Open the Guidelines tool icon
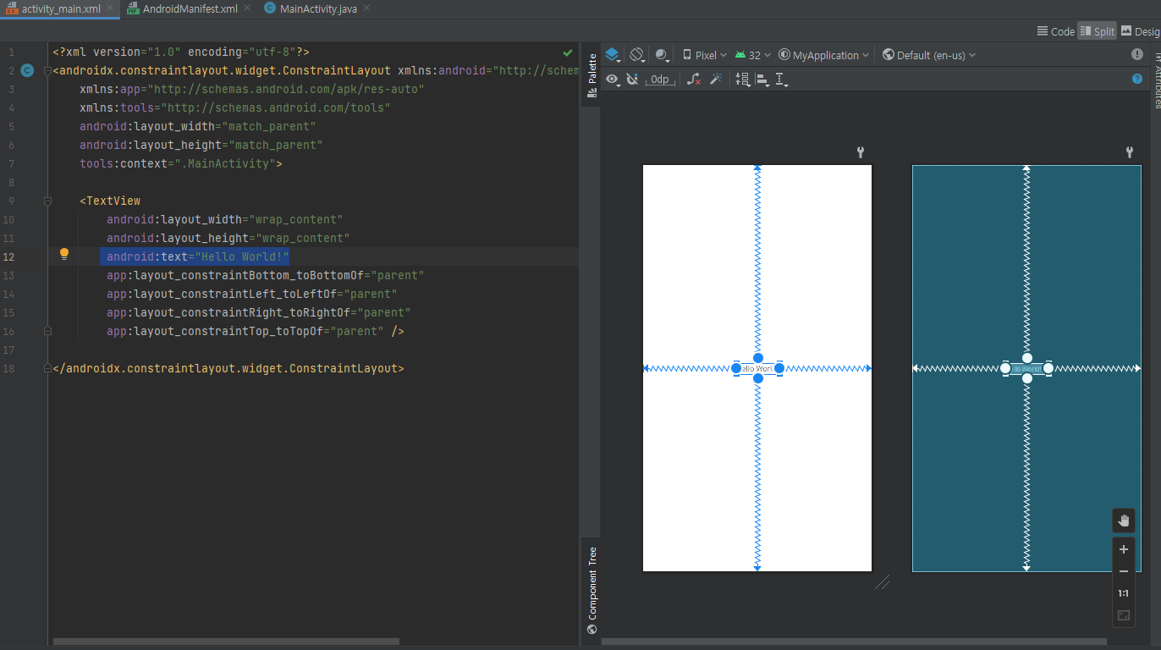 point(782,79)
